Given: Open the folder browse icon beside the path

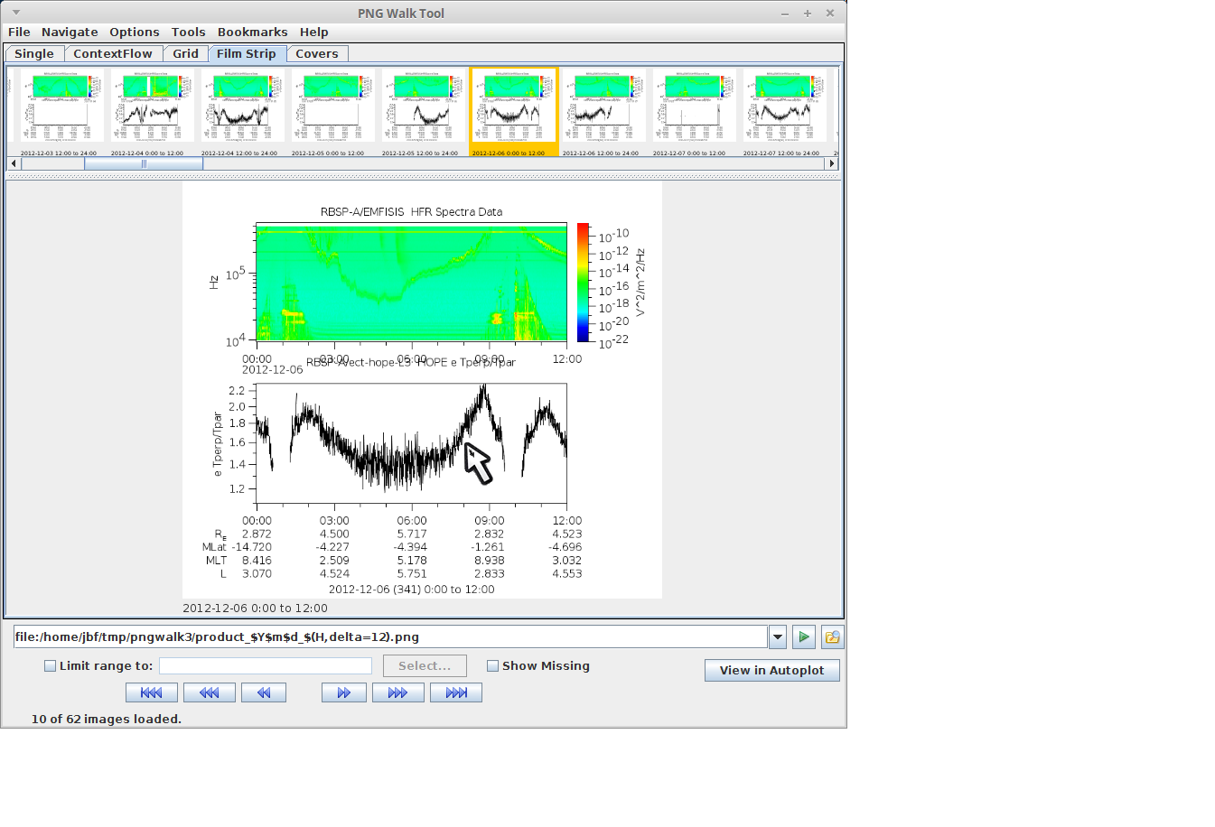Looking at the screenshot, I should (831, 637).
